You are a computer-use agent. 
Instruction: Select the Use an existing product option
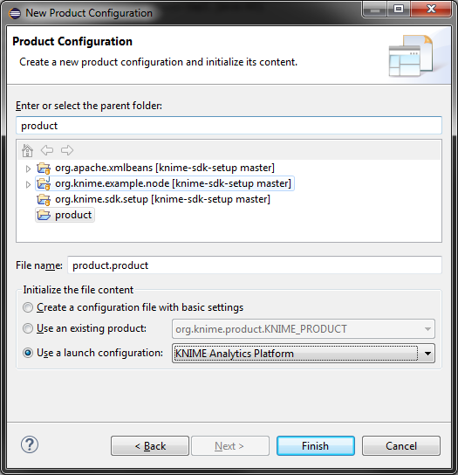(28, 328)
